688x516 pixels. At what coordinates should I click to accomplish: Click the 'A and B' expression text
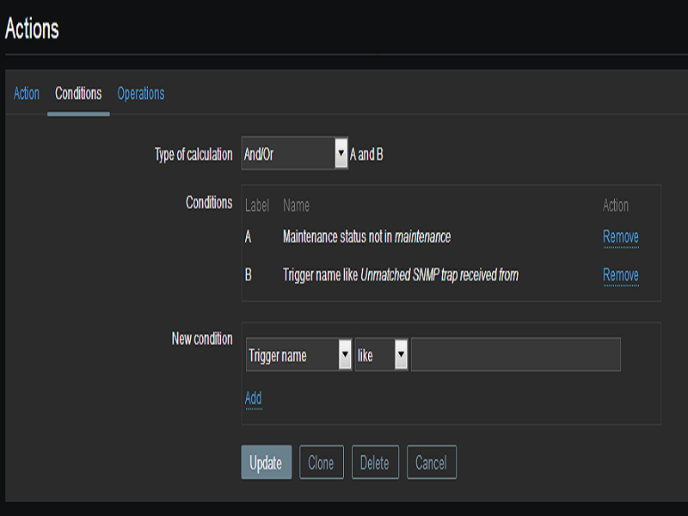[366, 155]
